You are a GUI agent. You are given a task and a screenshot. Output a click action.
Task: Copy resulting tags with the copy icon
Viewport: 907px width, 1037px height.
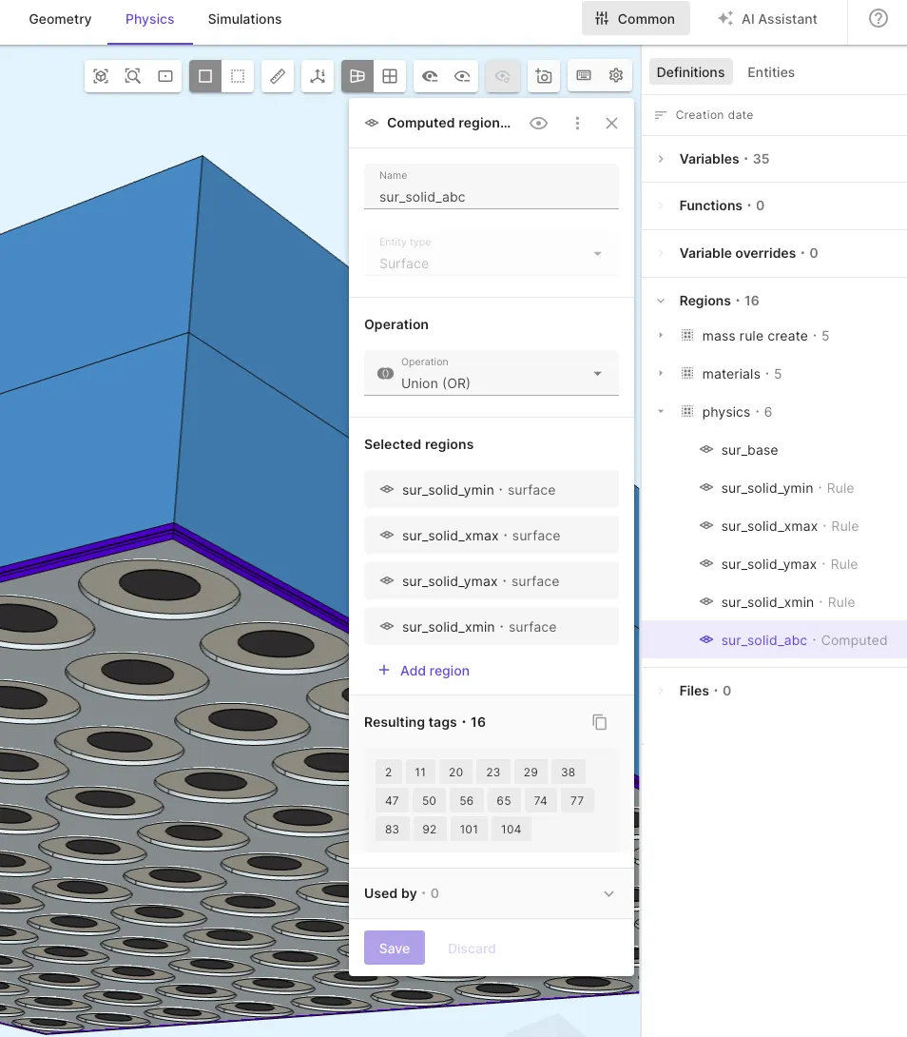[600, 722]
